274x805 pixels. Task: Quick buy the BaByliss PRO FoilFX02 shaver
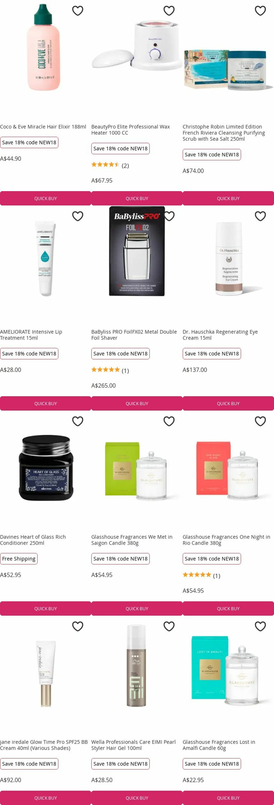[137, 403]
